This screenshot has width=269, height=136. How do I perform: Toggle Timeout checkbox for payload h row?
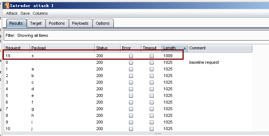tap(151, 116)
